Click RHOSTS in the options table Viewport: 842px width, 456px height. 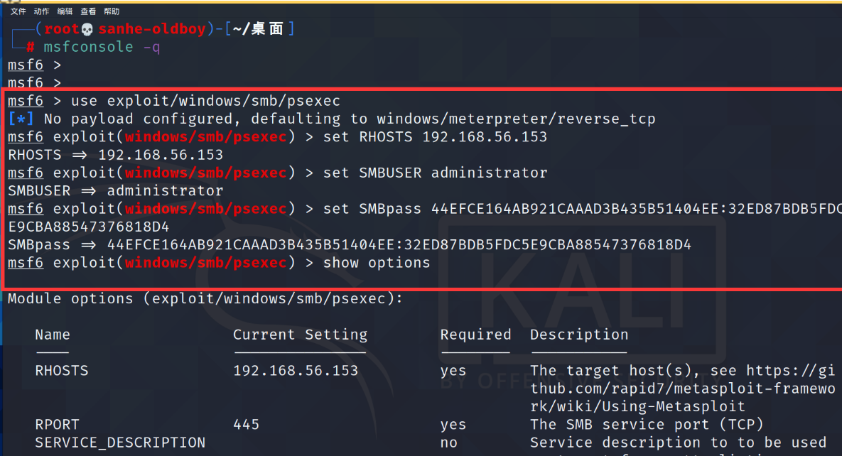[x=62, y=371]
